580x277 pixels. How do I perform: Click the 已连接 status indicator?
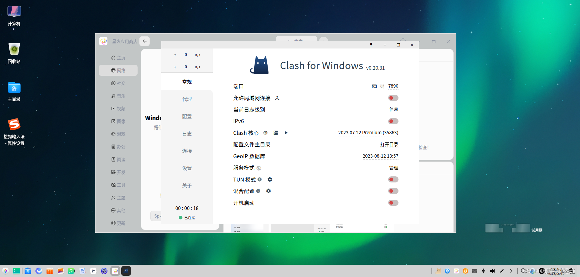coord(187,218)
